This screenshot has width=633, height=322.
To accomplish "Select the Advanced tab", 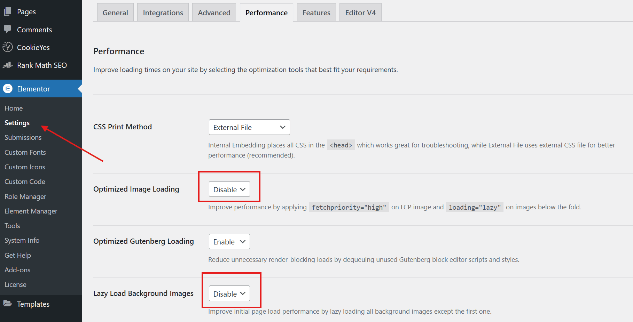I will coord(214,12).
